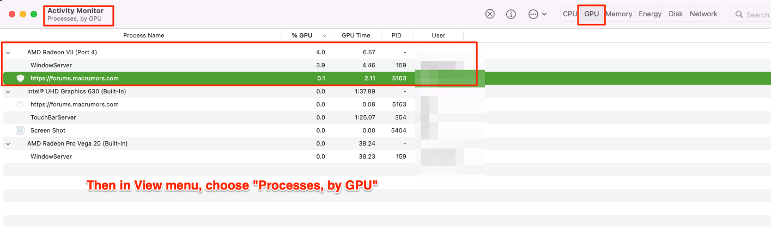Open the ellipsis more-actions menu

(537, 14)
